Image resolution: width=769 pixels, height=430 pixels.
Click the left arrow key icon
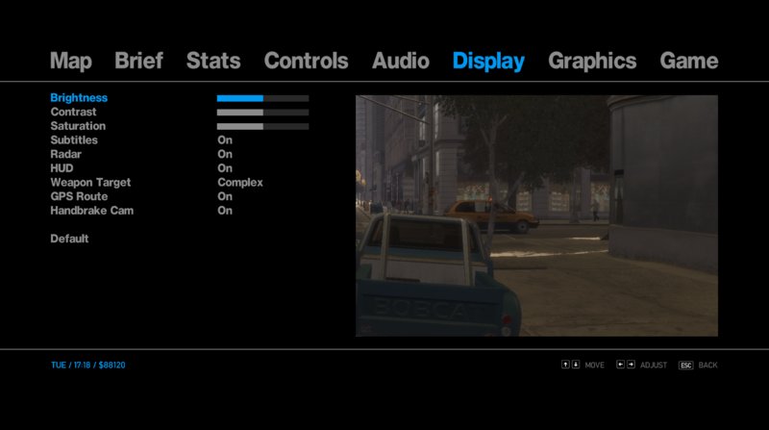point(620,365)
